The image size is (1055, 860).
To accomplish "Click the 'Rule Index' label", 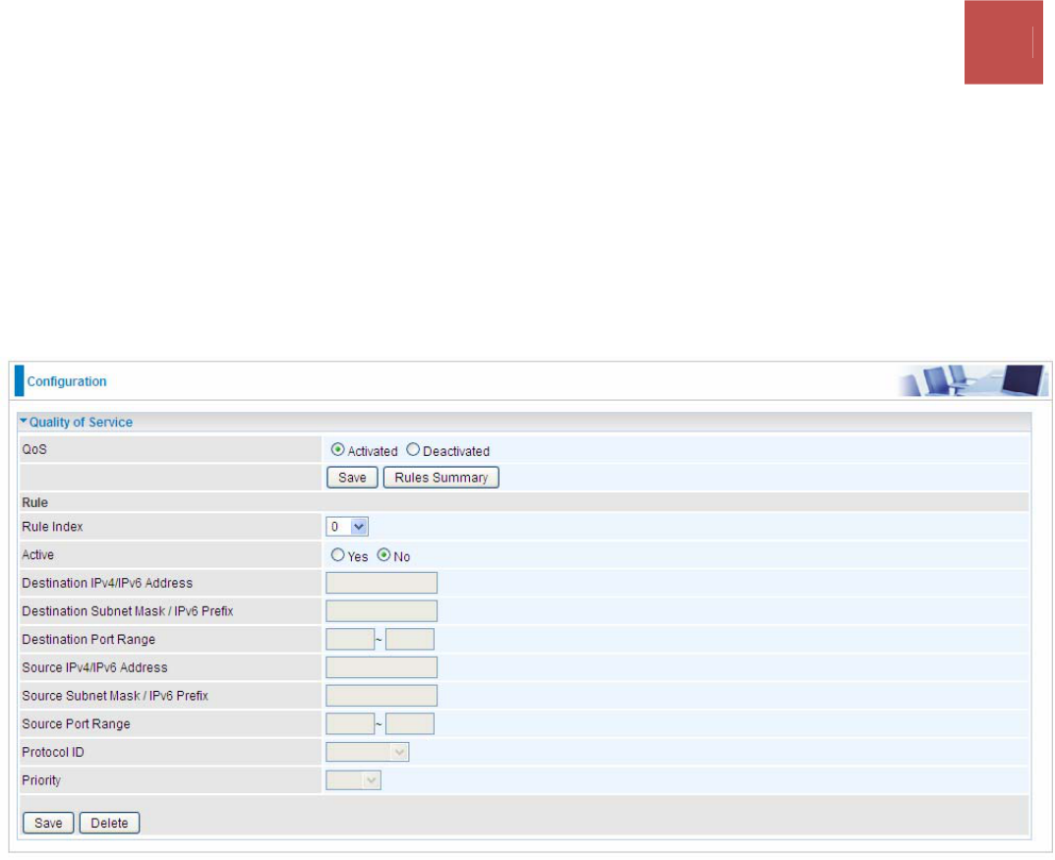I will pos(52,527).
